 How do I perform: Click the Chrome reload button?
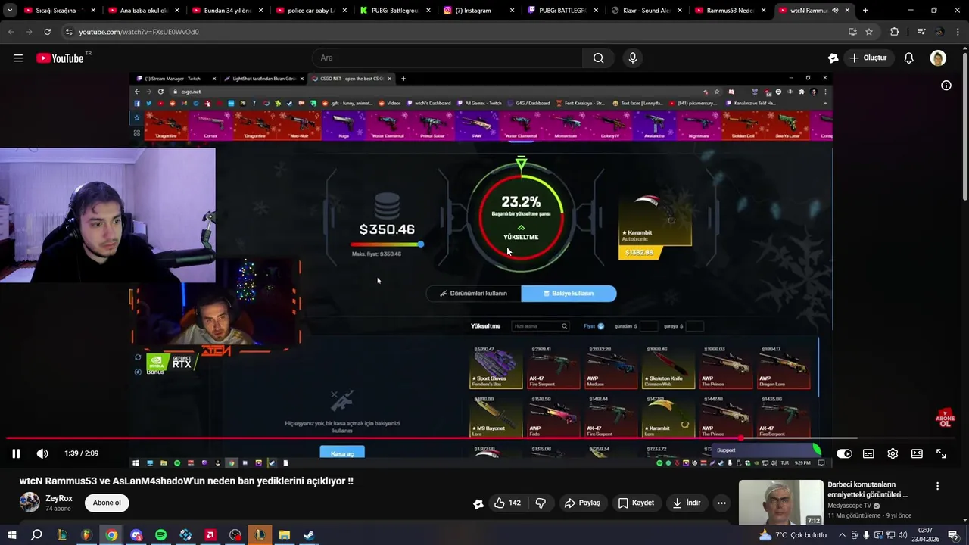47,32
